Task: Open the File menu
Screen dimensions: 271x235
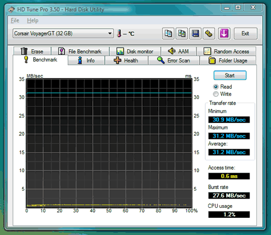Action: click(x=15, y=20)
